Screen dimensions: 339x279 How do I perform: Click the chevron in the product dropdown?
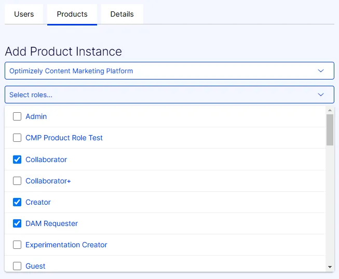point(321,71)
